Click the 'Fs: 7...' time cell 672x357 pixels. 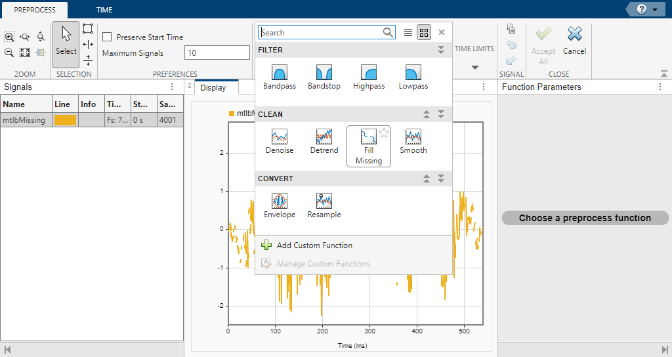[118, 120]
